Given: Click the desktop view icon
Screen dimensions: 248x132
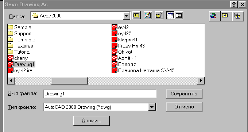Looking at the screenshot, I should point(148,16).
